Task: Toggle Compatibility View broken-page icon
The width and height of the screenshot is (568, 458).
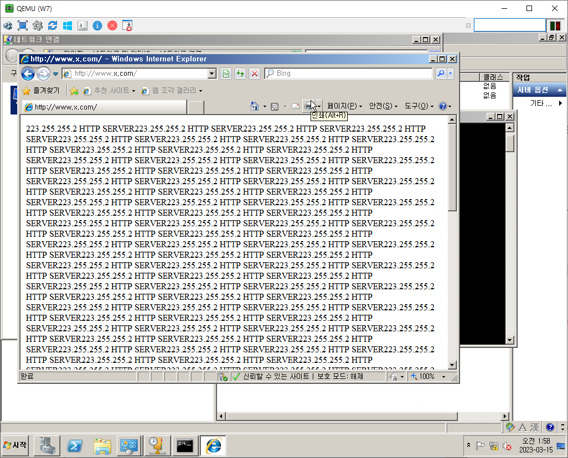Action: coord(226,74)
